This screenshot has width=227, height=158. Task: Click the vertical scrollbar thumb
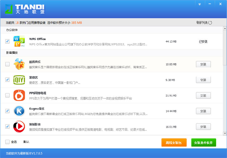pyautogui.click(x=225, y=48)
